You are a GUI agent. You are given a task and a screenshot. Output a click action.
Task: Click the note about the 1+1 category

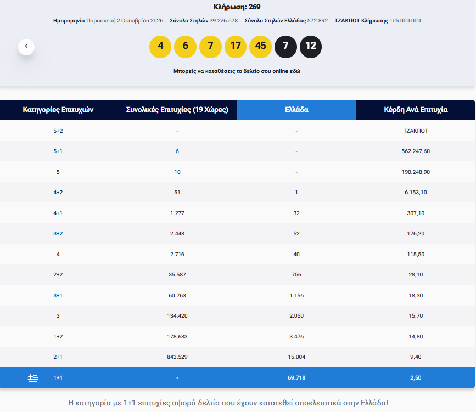[228, 403]
